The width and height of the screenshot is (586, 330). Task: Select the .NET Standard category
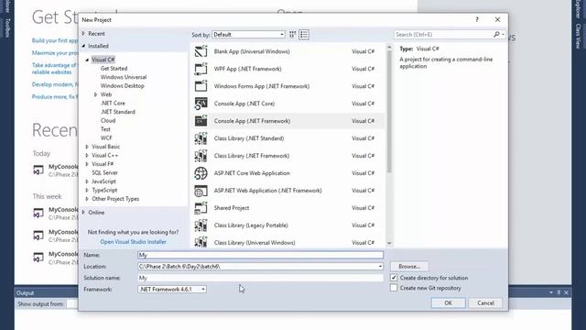[118, 112]
